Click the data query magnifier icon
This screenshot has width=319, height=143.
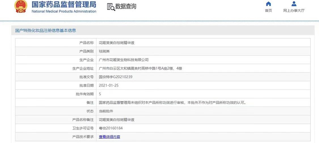(x=111, y=7)
